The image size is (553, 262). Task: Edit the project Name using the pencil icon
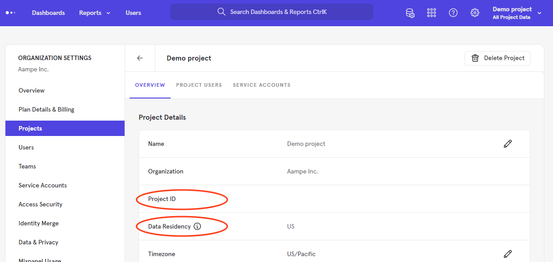tap(507, 144)
